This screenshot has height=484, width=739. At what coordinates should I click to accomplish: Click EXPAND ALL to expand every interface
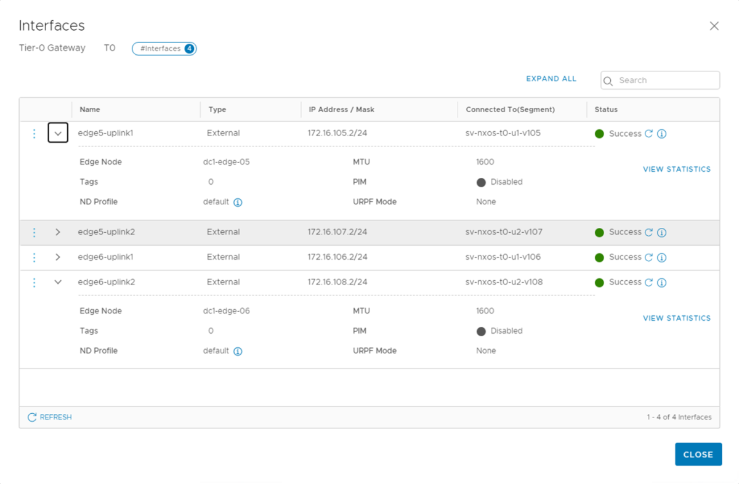pyautogui.click(x=551, y=79)
